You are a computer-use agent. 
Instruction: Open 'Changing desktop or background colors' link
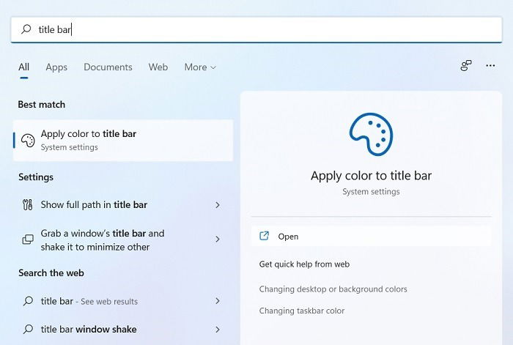333,289
